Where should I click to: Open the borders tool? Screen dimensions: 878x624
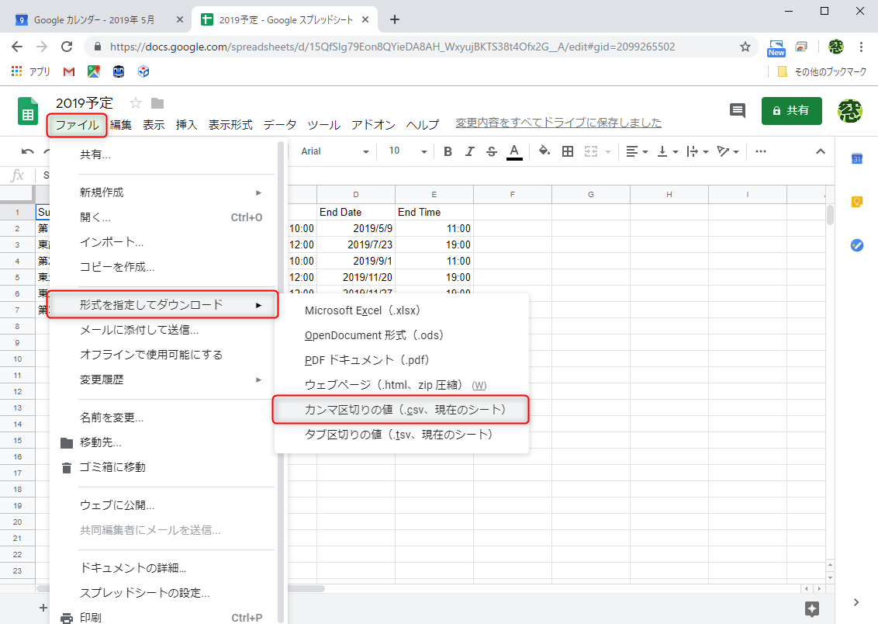tap(567, 151)
